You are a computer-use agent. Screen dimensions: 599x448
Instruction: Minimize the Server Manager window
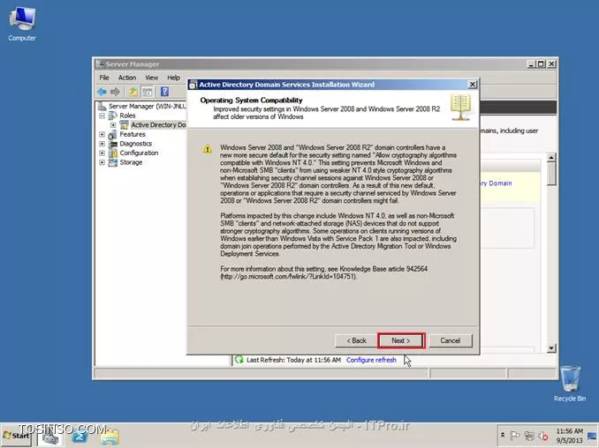tap(531, 64)
